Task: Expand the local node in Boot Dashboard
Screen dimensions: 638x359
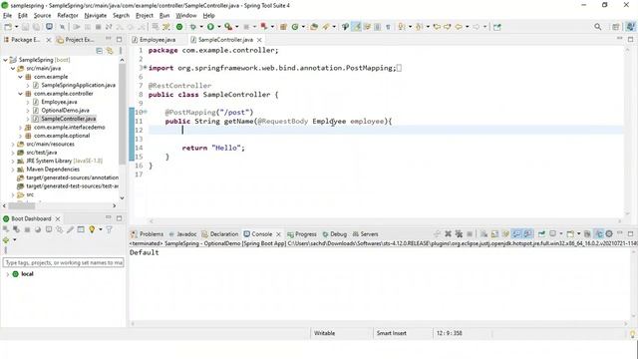Action: pos(7,274)
